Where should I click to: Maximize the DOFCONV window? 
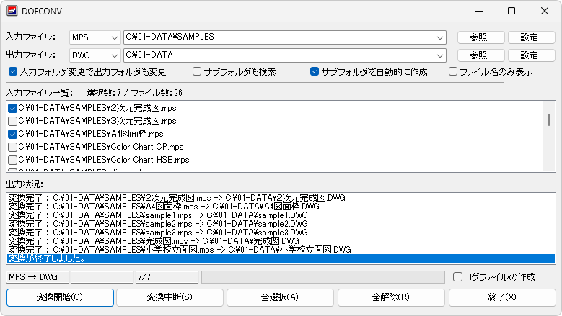511,11
